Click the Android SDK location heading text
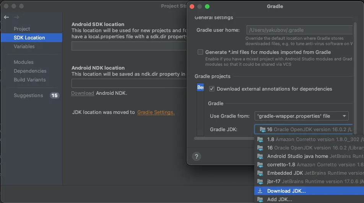 click(98, 24)
